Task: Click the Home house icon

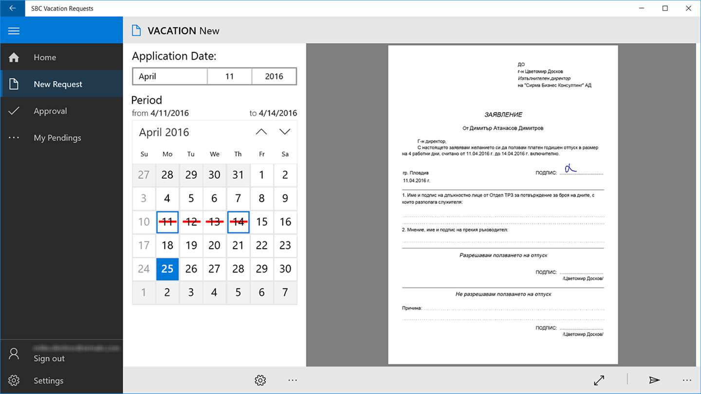Action: coord(14,57)
